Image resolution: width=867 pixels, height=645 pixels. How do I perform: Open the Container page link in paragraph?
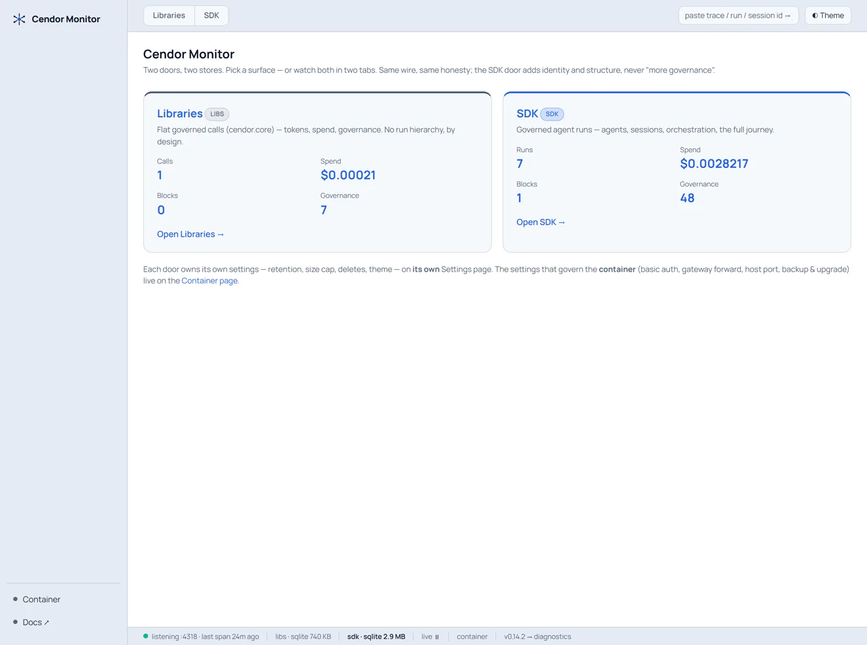(x=210, y=281)
